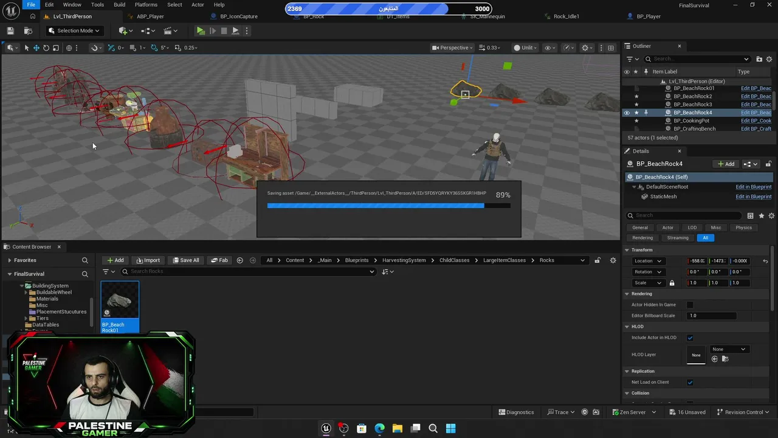This screenshot has width=778, height=438.
Task: Save the current level with the floppy icon
Action: click(10, 30)
